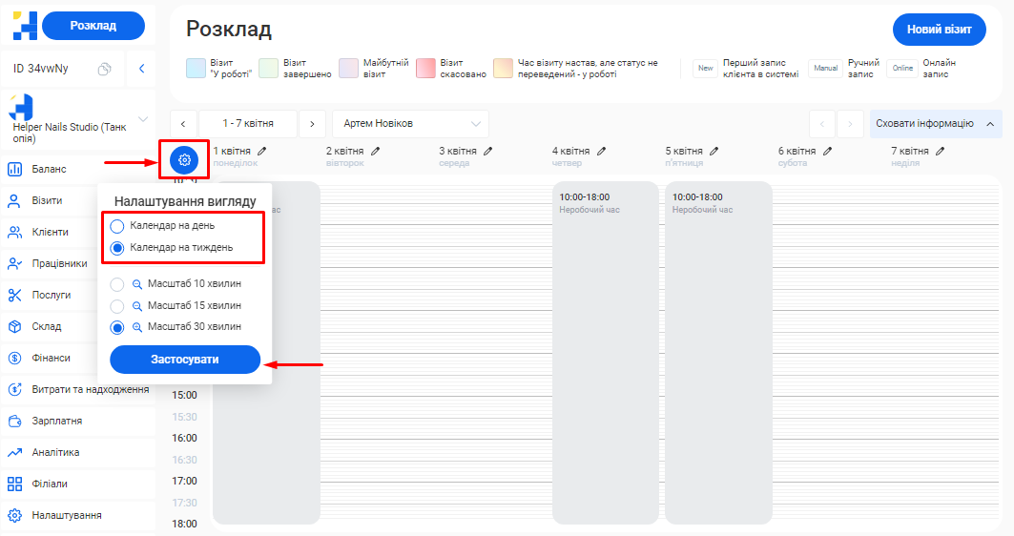Select Календар на день option

pos(117,226)
